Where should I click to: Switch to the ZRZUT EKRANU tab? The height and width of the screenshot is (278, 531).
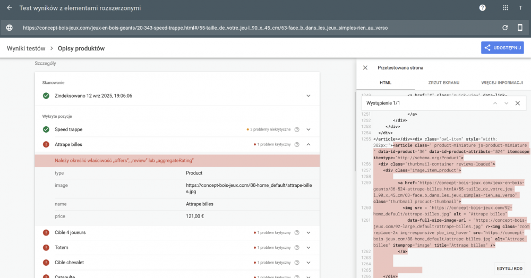[443, 83]
